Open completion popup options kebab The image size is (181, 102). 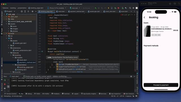pyautogui.click(x=118, y=72)
